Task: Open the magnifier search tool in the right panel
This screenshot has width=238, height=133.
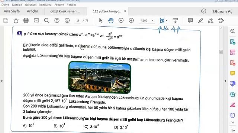Action: tap(232, 31)
